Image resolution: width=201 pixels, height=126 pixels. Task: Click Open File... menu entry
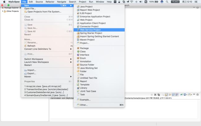coord(47,8)
